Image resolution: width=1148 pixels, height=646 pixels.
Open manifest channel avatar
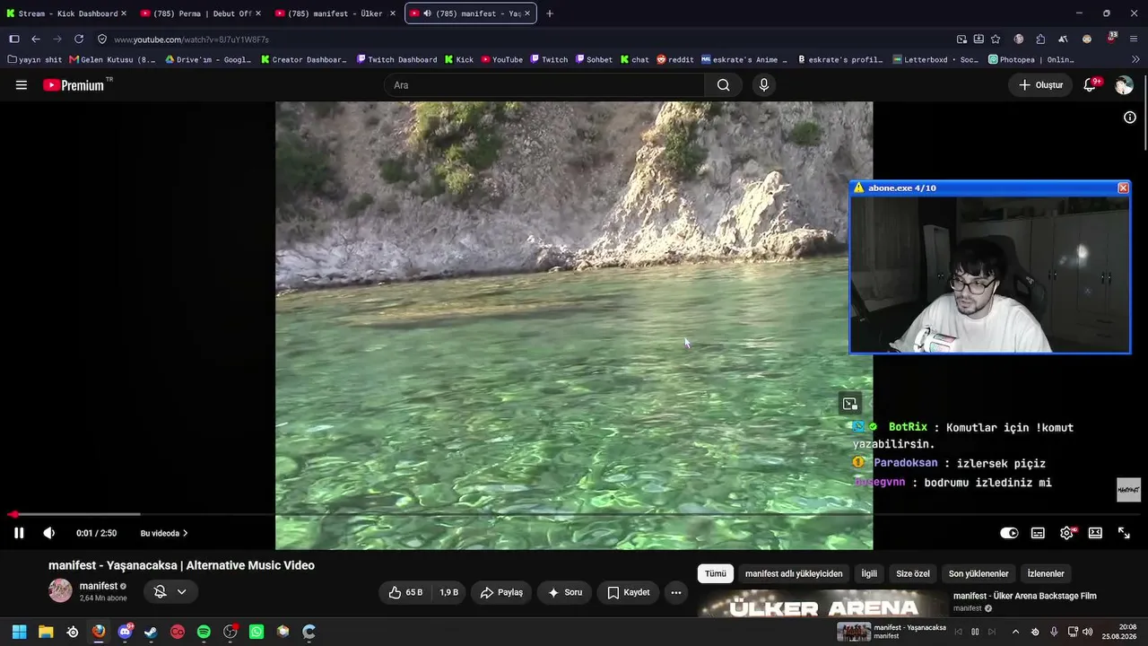point(60,590)
